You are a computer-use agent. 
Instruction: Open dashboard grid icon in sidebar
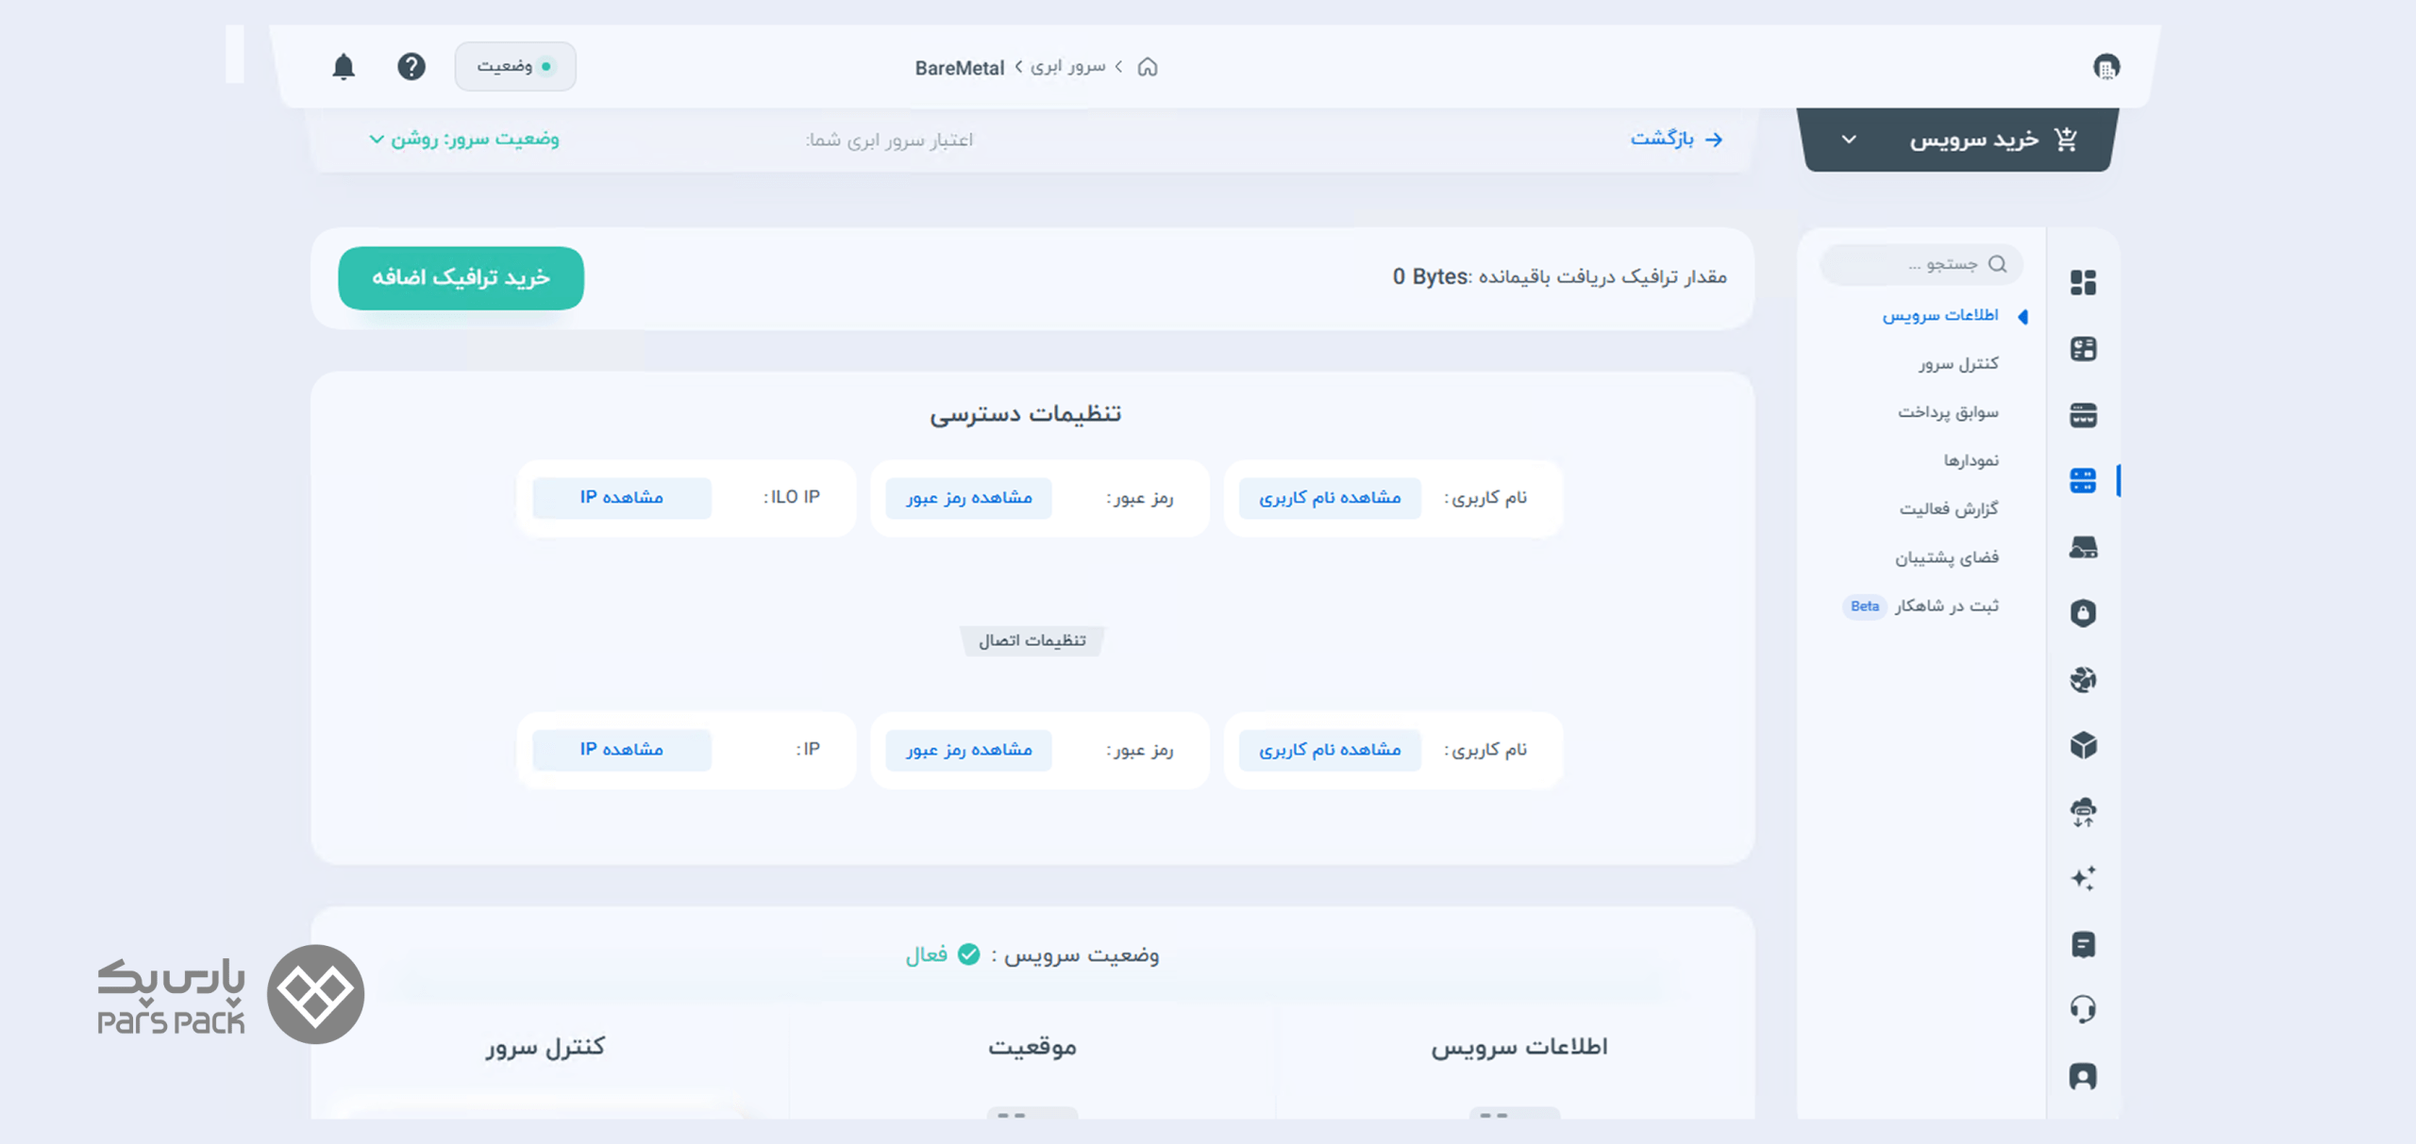click(2083, 282)
